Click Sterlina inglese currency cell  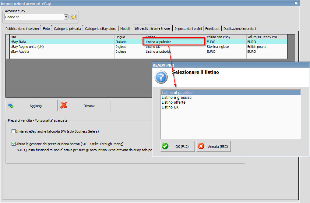coord(226,47)
